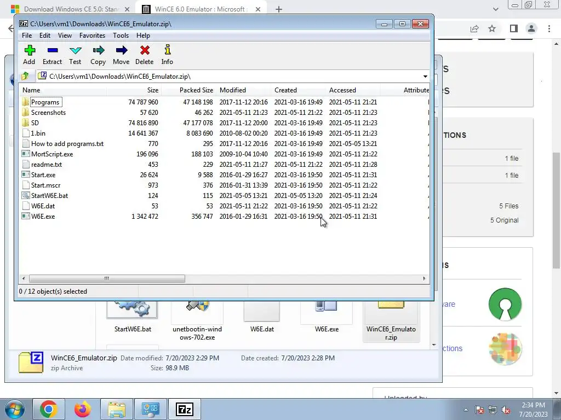Open the Help menu
This screenshot has height=420, width=561.
[x=143, y=36]
